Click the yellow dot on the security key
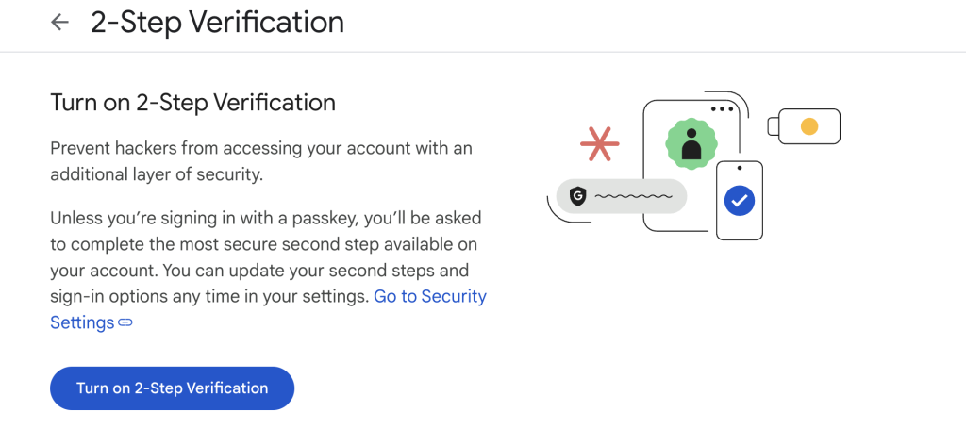The width and height of the screenshot is (966, 429). [808, 125]
